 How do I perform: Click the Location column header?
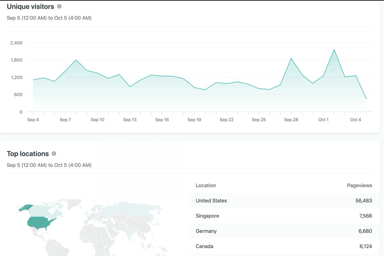click(205, 185)
